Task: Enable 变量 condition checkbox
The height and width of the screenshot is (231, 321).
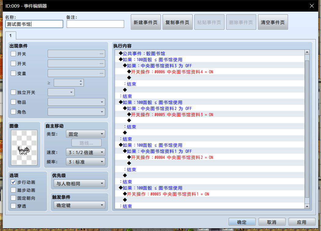Action: (13, 73)
